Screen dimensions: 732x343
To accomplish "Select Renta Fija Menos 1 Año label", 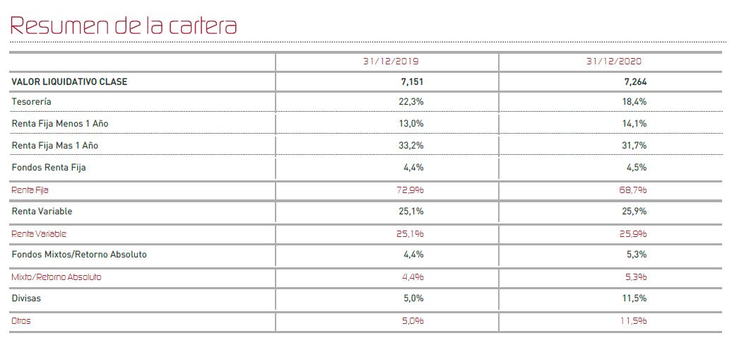I will (x=60, y=124).
